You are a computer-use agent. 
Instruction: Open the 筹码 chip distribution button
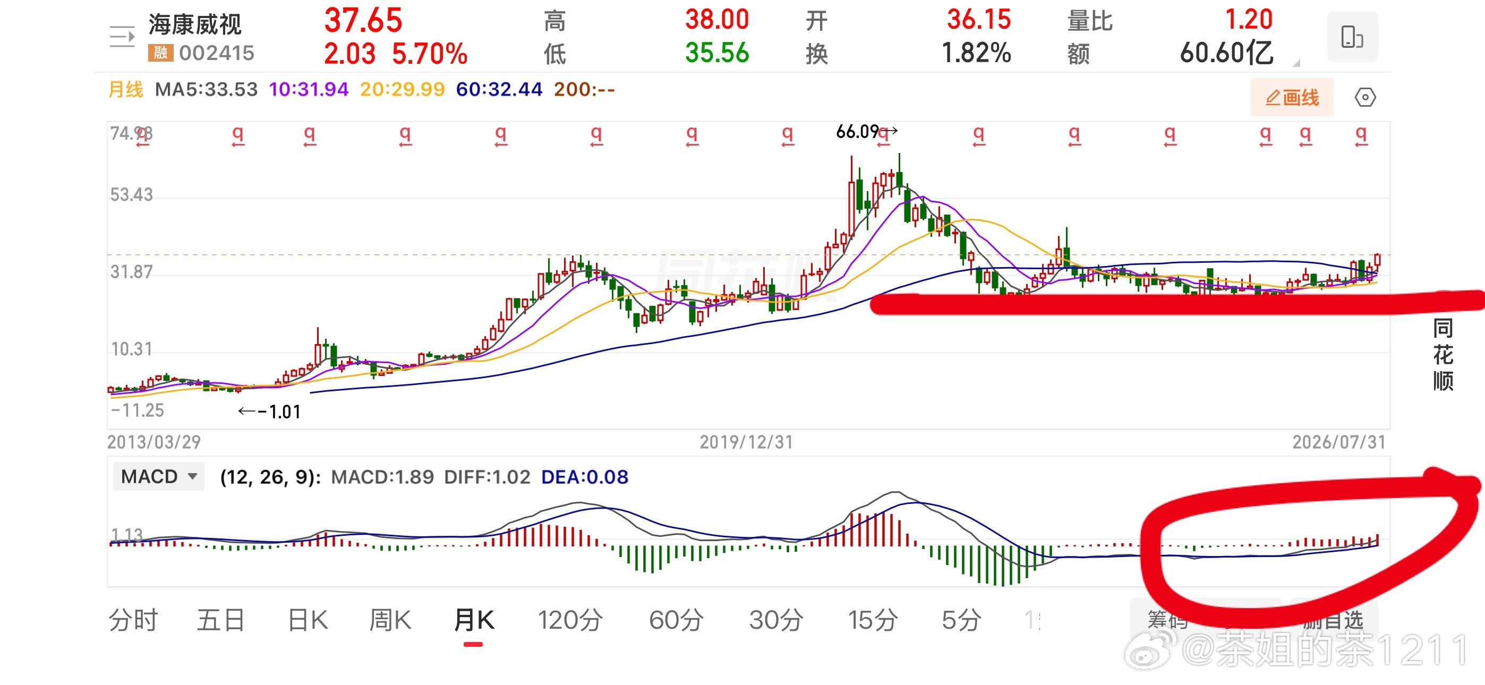[1167, 619]
